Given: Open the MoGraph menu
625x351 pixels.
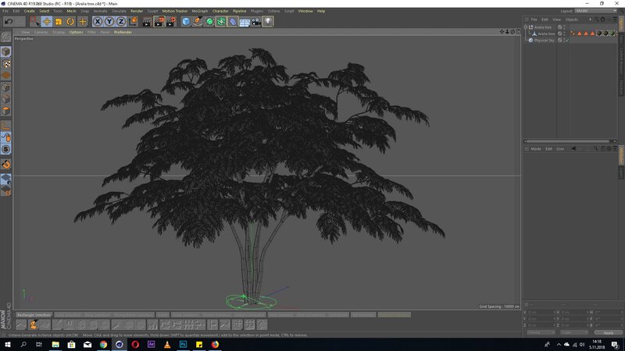Looking at the screenshot, I should click(x=199, y=11).
